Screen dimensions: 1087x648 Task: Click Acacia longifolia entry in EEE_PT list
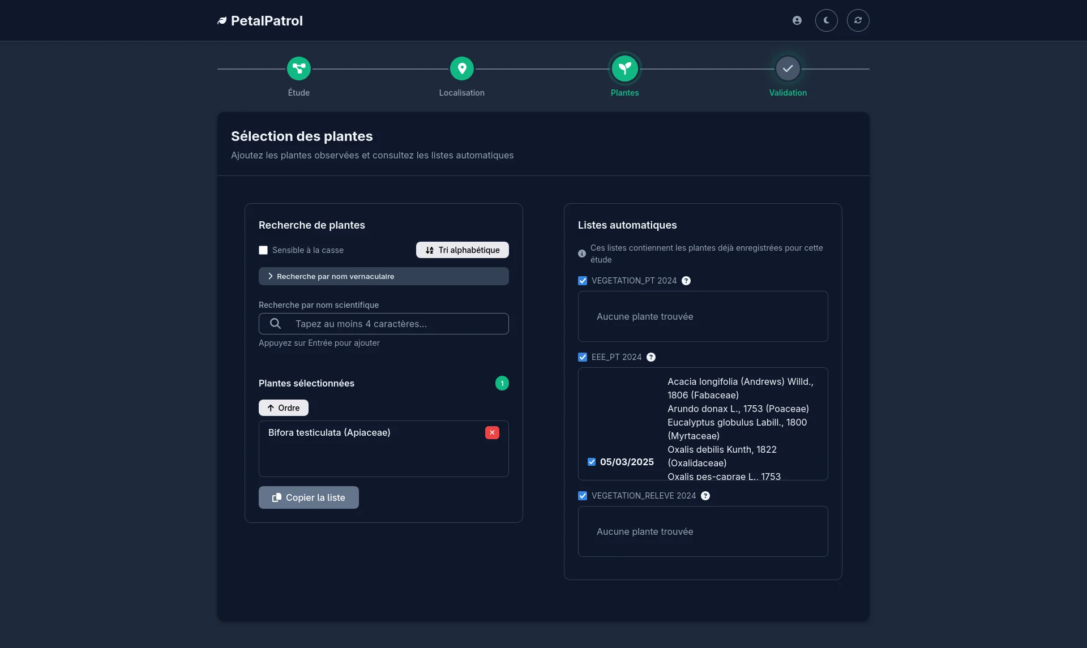(x=741, y=388)
